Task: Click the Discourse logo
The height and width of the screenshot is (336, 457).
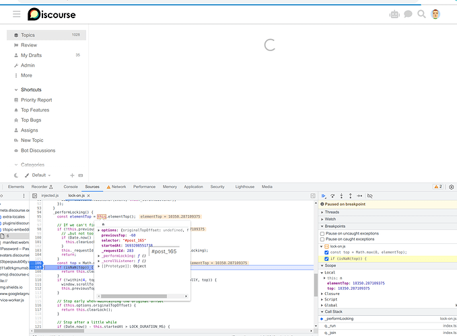Action: (52, 14)
